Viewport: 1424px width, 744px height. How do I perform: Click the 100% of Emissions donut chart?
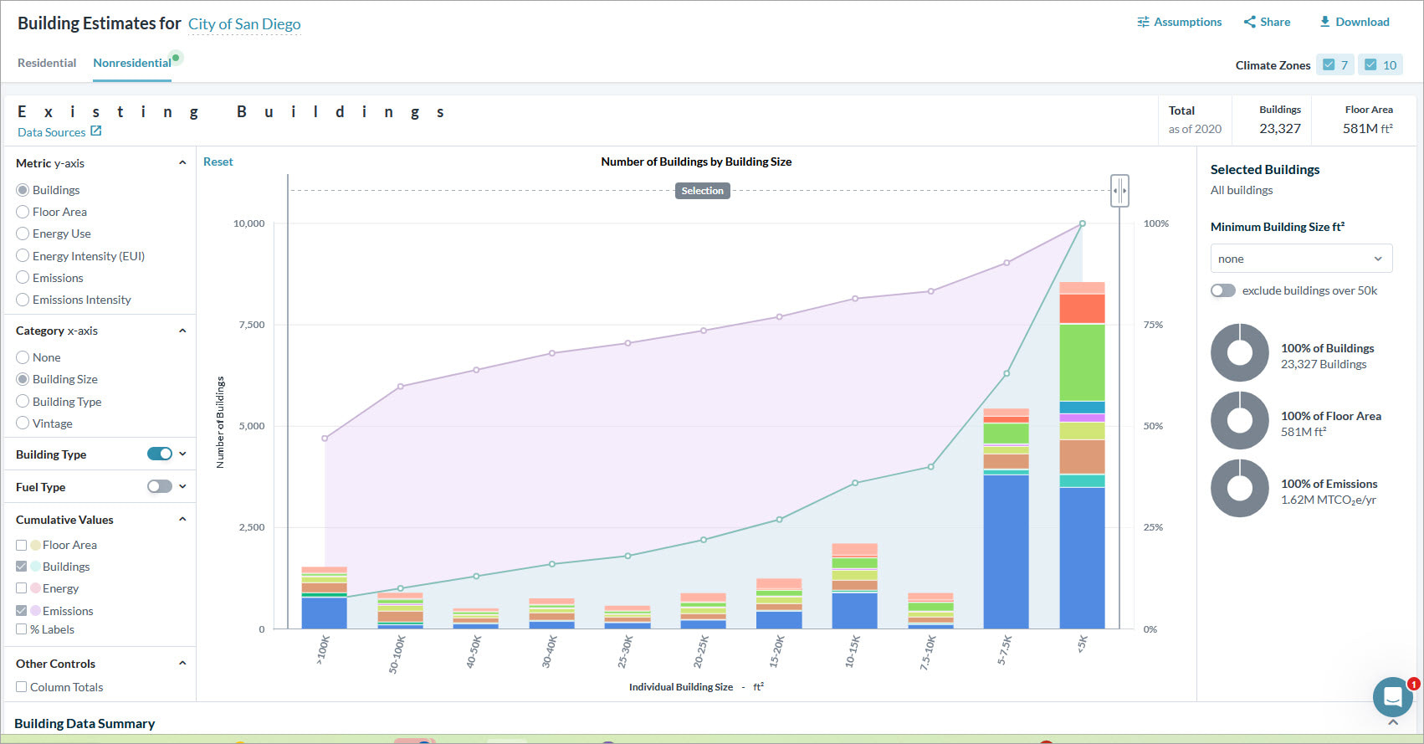[x=1239, y=488]
